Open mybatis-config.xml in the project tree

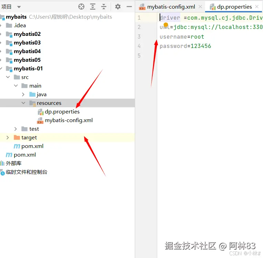(x=69, y=120)
